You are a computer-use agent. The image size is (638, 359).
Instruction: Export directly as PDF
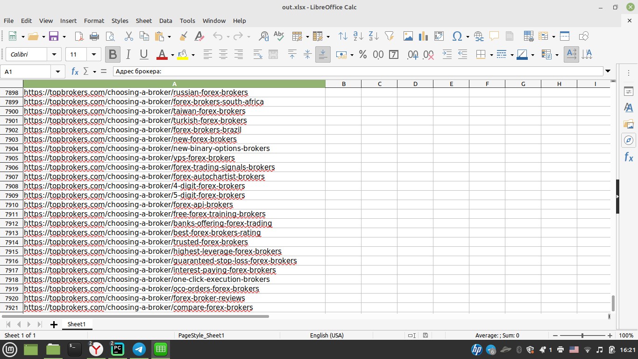(x=79, y=36)
